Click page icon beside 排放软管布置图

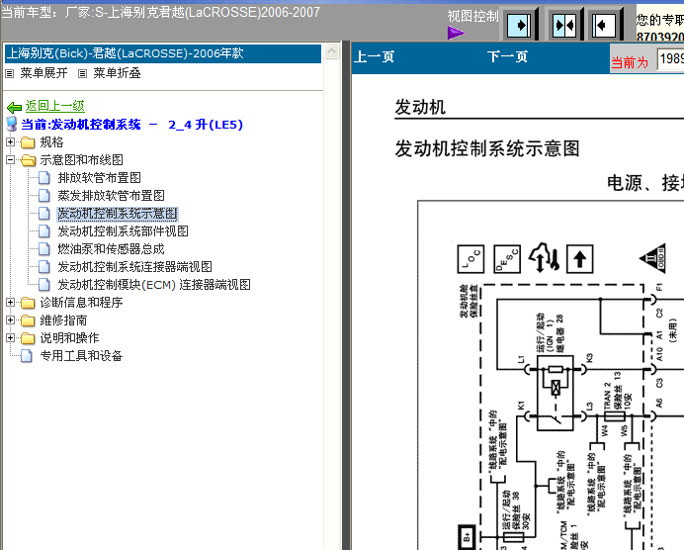click(44, 178)
